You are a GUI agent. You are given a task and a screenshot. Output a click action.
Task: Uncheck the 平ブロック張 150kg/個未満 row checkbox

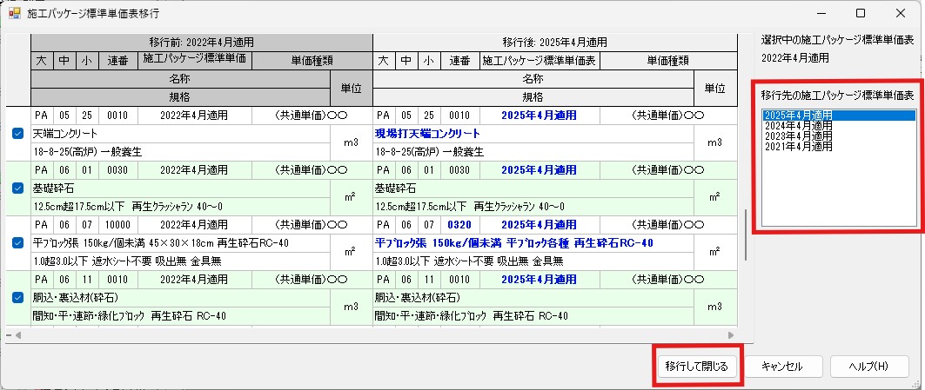pyautogui.click(x=18, y=242)
